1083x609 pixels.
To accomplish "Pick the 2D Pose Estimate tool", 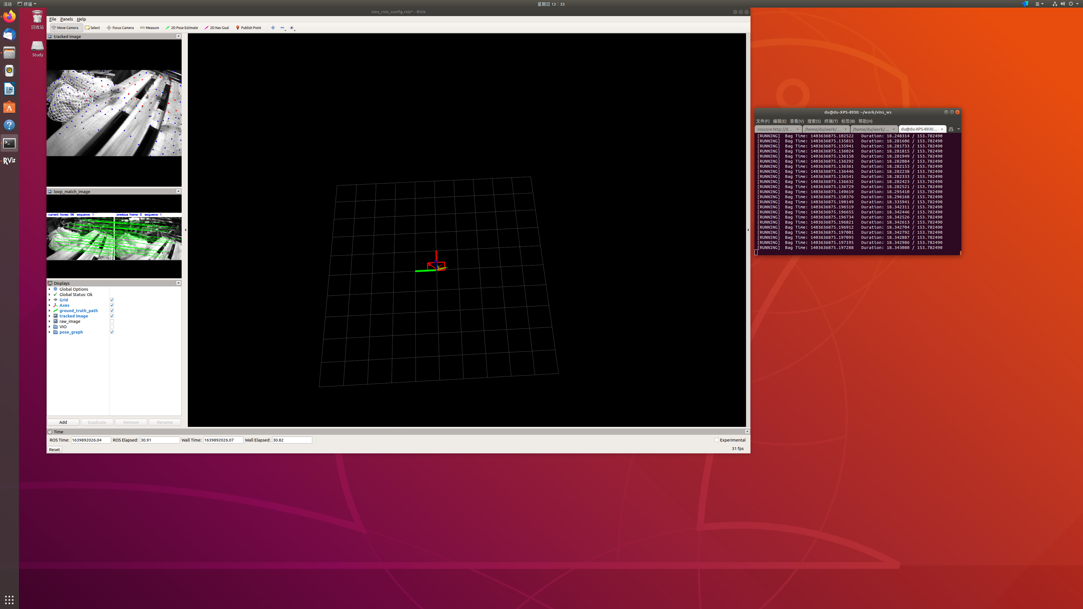I will [182, 28].
